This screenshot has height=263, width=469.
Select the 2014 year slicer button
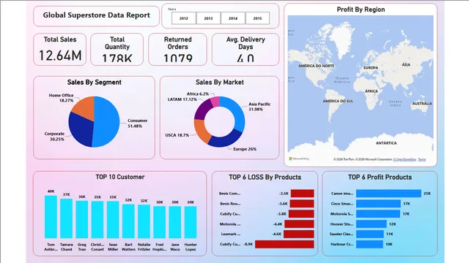[x=233, y=18]
